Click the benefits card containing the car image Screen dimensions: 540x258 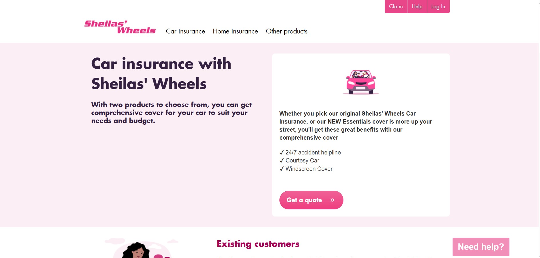(361, 134)
